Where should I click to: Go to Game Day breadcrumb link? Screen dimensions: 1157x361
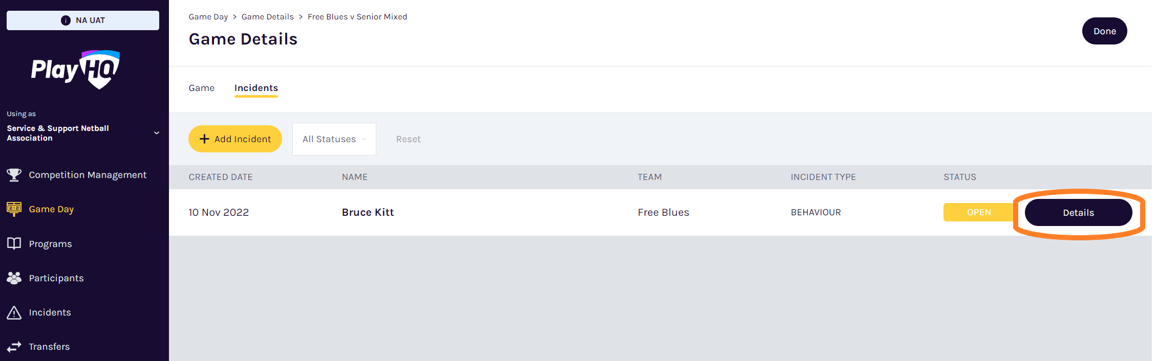tap(208, 17)
